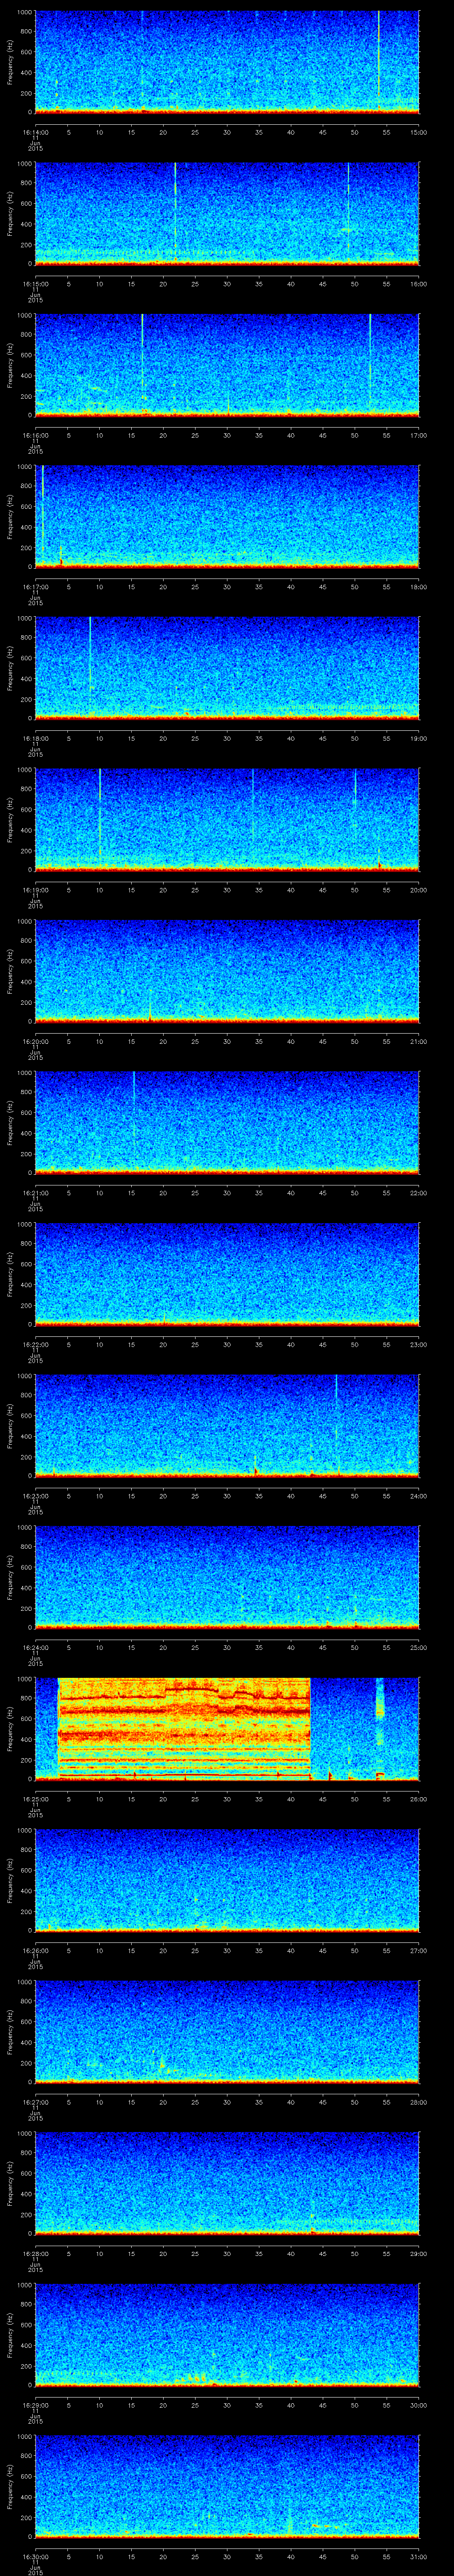This screenshot has width=454, height=2576.
Task: Click the 16:29:00 start time label
Action: [36, 2405]
